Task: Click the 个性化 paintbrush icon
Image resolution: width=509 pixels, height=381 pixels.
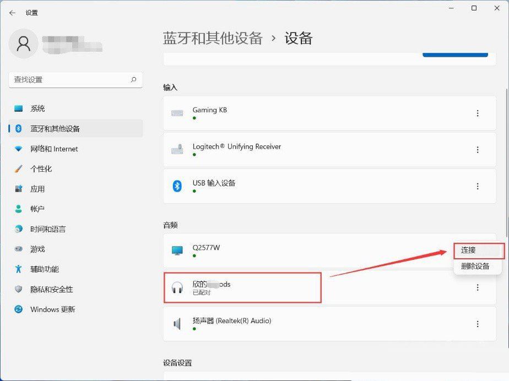Action: pos(19,169)
